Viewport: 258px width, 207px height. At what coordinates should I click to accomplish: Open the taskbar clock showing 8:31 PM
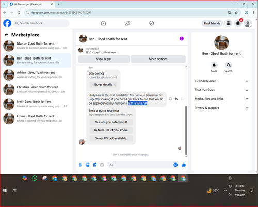(240, 190)
